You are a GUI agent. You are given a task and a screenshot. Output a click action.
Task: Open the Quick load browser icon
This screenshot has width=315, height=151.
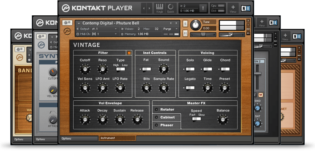(171, 8)
